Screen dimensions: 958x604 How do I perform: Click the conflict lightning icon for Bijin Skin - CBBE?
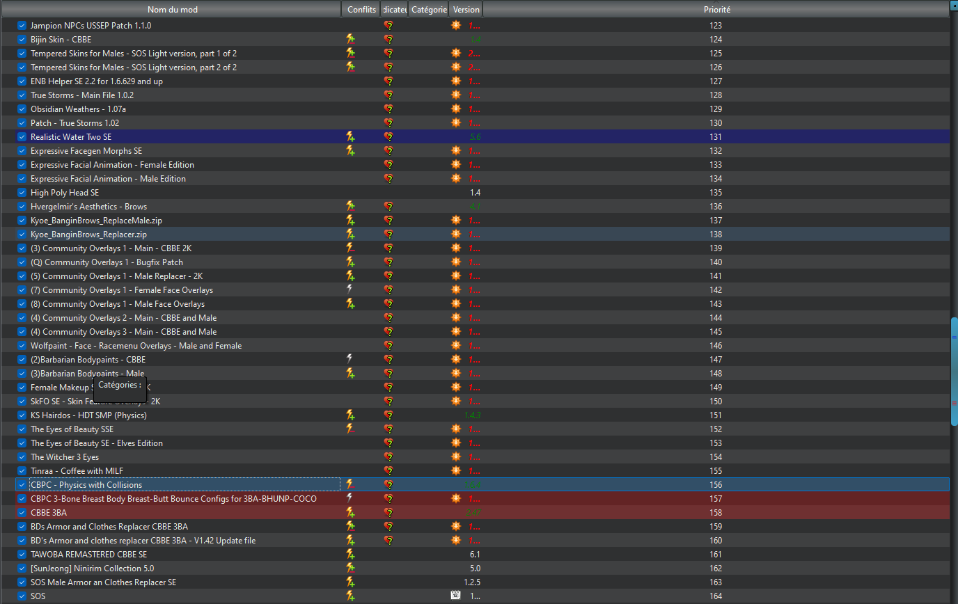coord(351,40)
